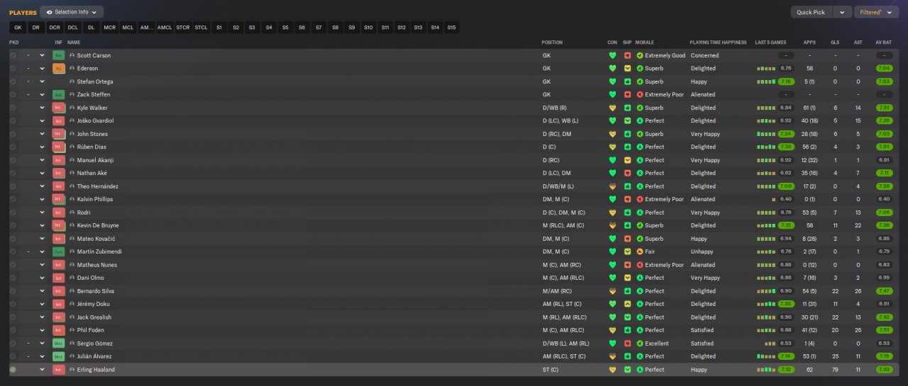Screen dimensions: 908x386
Task: Click Martín Zubimendi's green info badge
Action: [x=59, y=251]
